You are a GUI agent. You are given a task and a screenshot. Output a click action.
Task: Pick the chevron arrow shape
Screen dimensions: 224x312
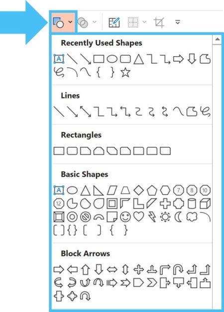click(x=152, y=283)
